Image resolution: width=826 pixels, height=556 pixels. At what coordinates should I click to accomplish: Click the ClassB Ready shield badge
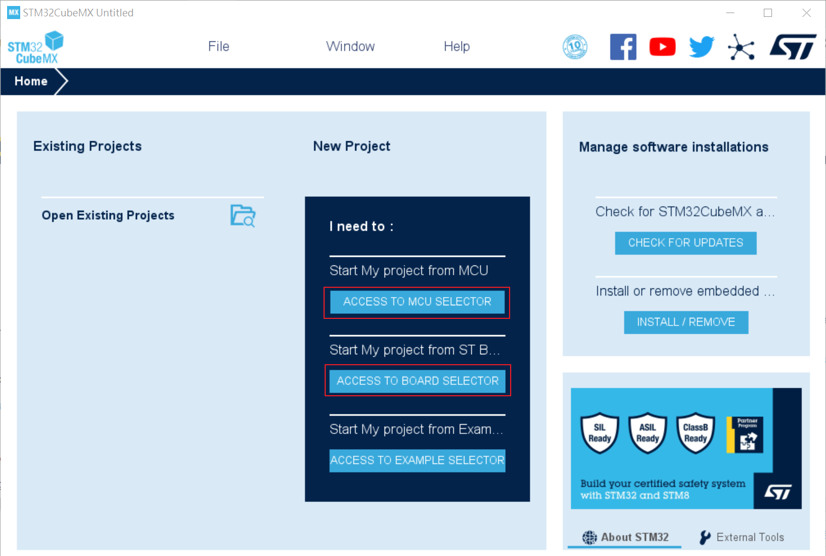coord(696,433)
